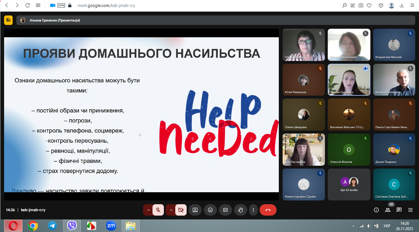Click the red leave call button
The height and width of the screenshot is (232, 419).
click(268, 210)
